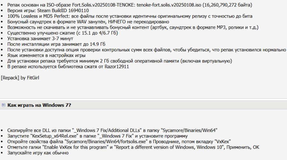Viewport: 287px width, 160px height.
Task: Click the 'Скопируйте все DLL' instruction line
Action: 112,130
